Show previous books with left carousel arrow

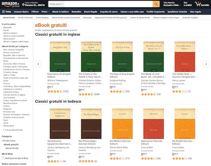(38, 64)
